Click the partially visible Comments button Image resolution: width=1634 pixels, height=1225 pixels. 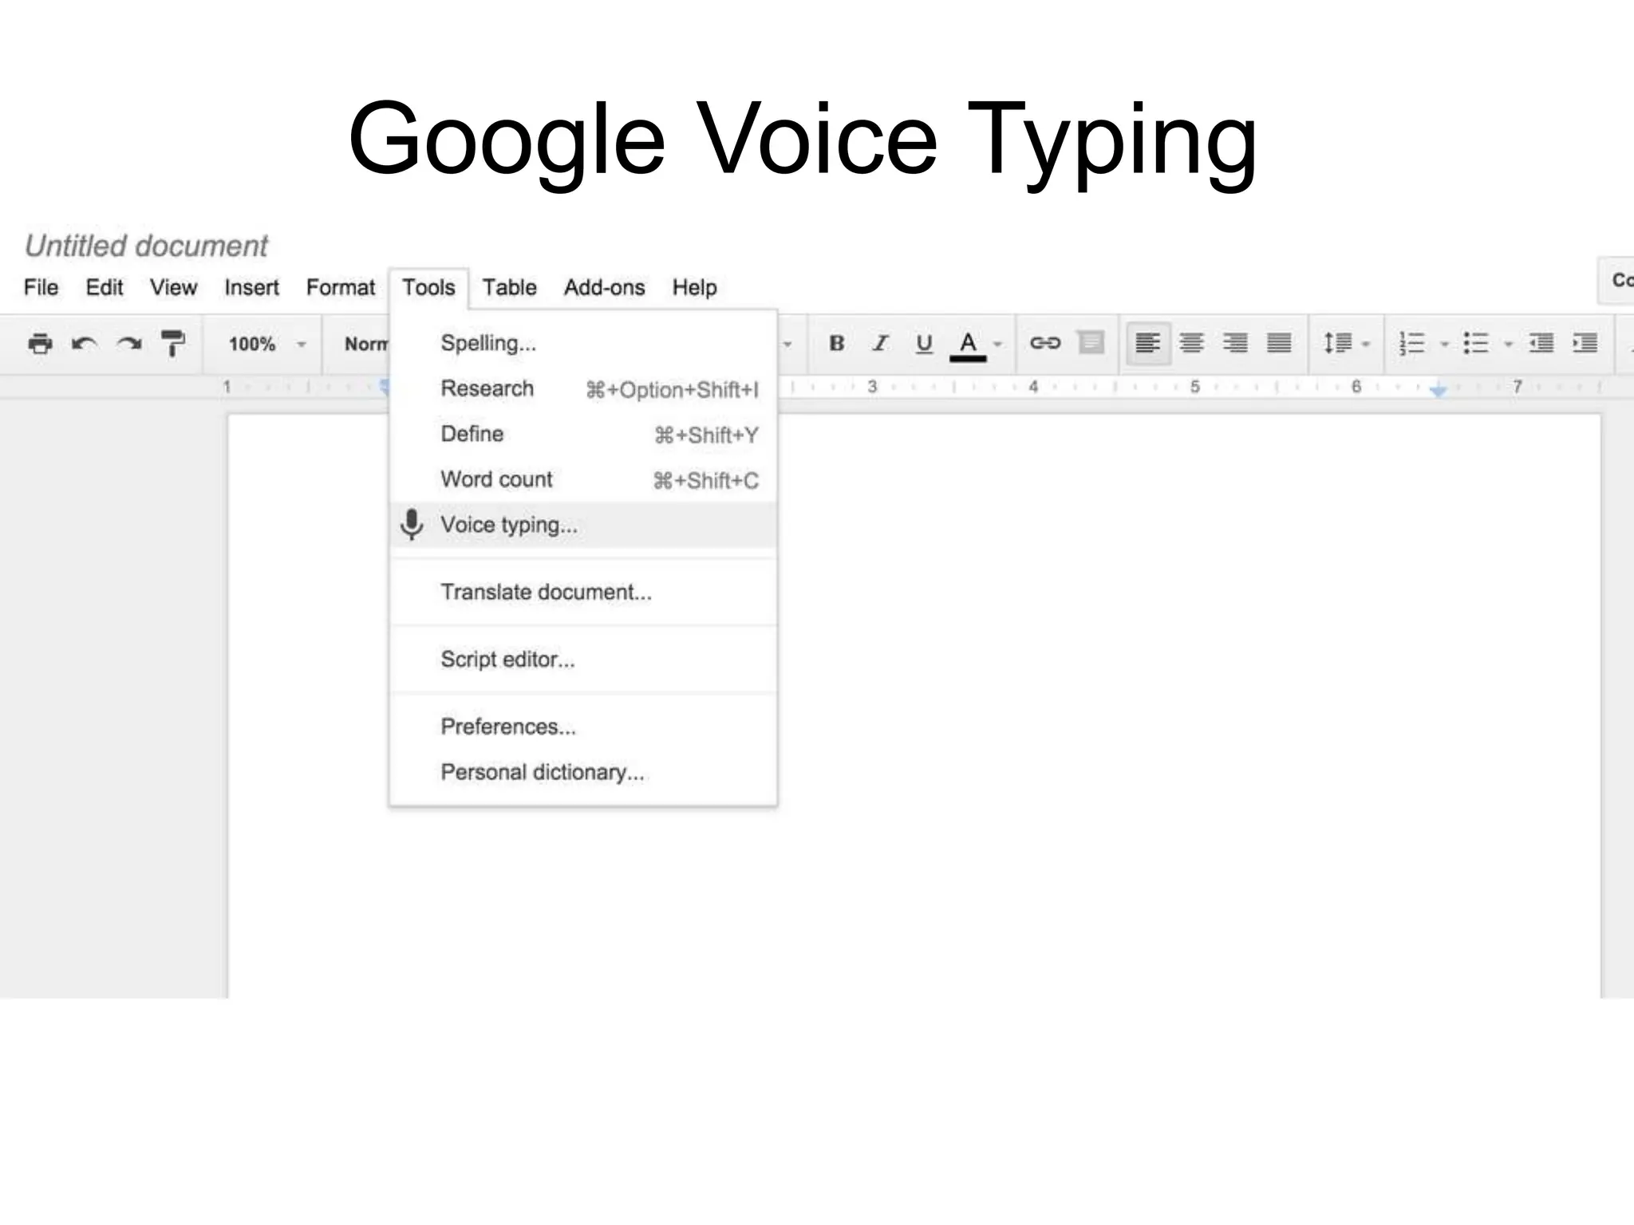[1616, 280]
